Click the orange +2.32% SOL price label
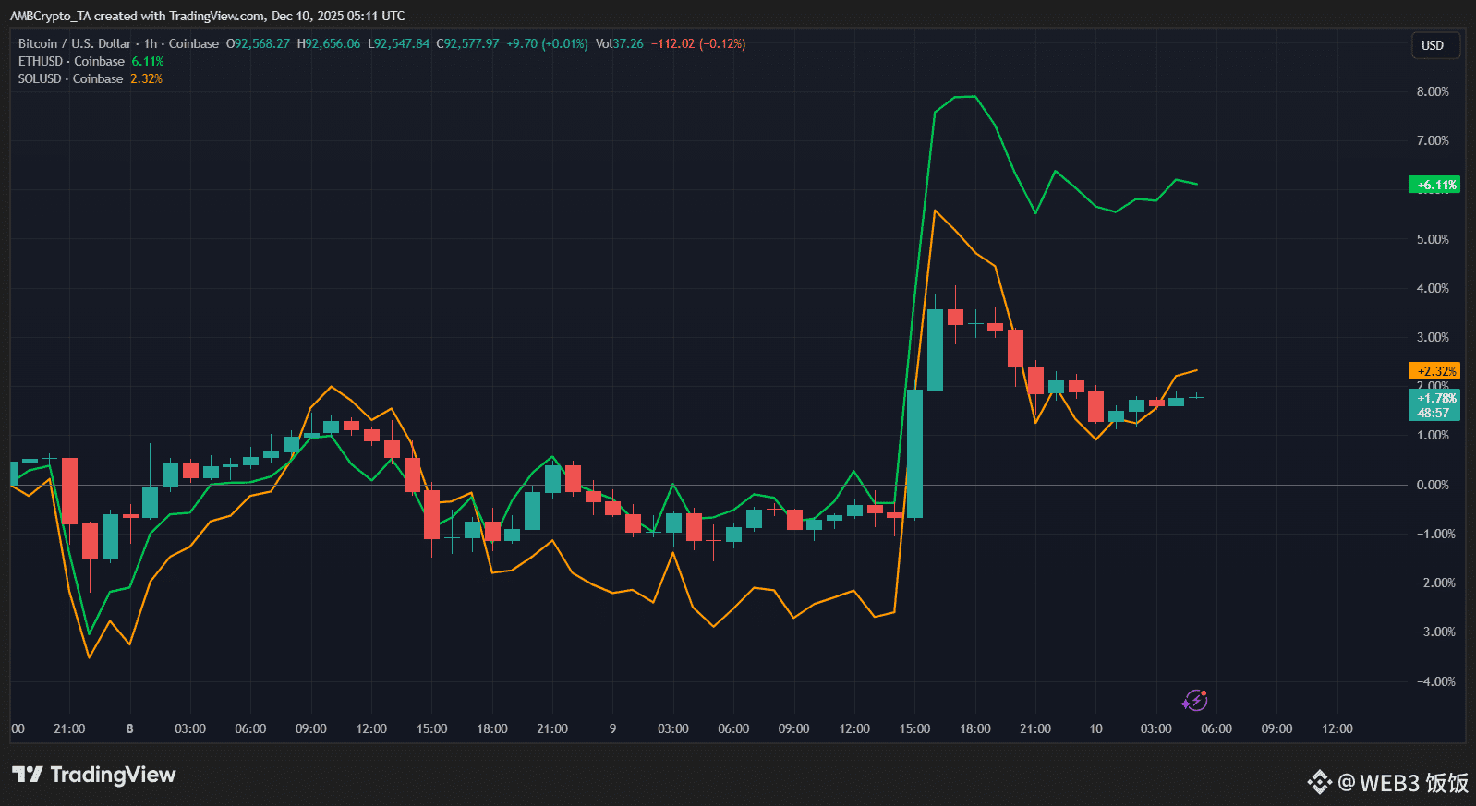 (1434, 371)
